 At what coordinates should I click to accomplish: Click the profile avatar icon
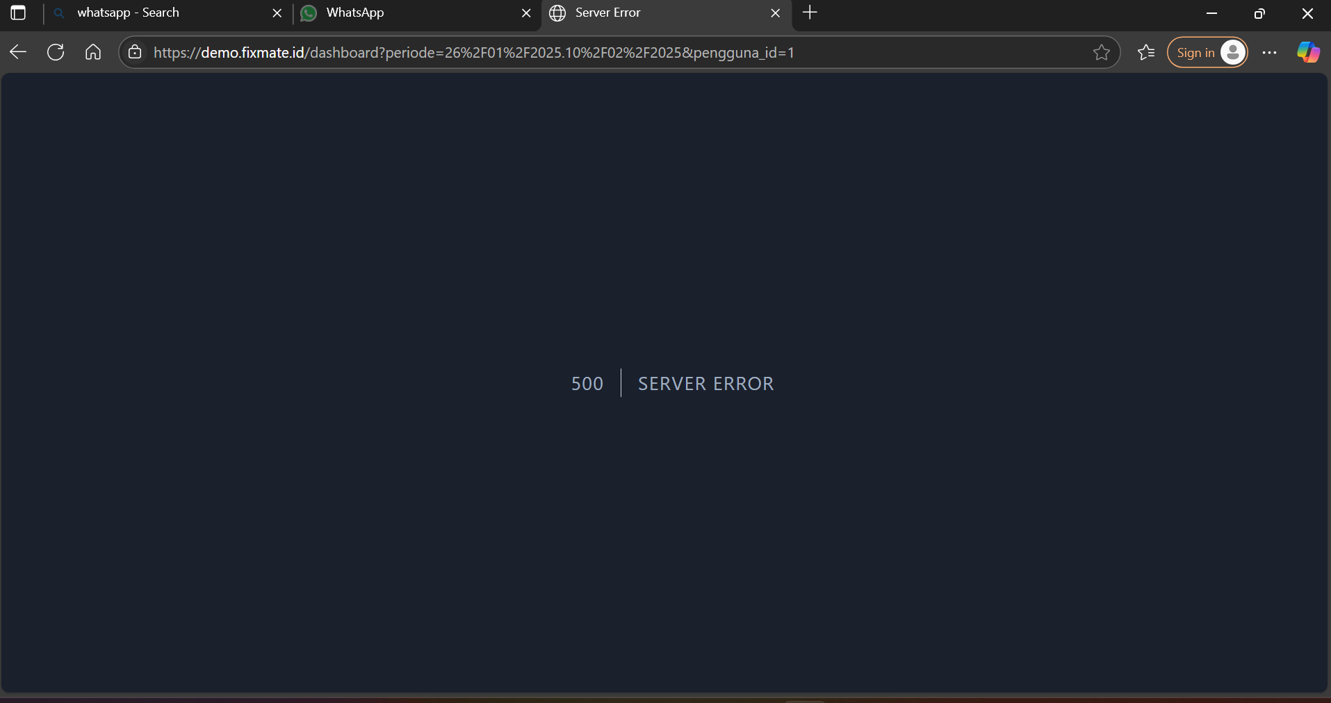tap(1233, 52)
